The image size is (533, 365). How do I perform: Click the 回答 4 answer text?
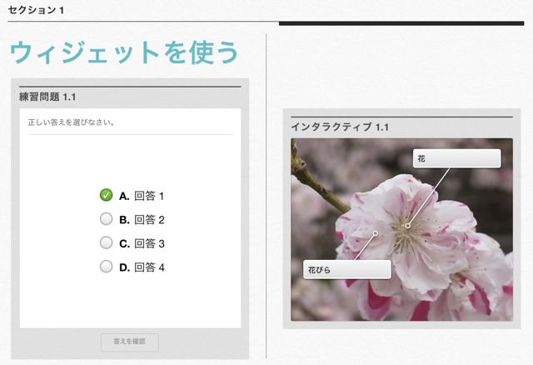(x=150, y=267)
